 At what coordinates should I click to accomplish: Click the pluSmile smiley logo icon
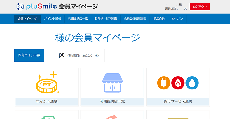pyautogui.click(x=20, y=7)
